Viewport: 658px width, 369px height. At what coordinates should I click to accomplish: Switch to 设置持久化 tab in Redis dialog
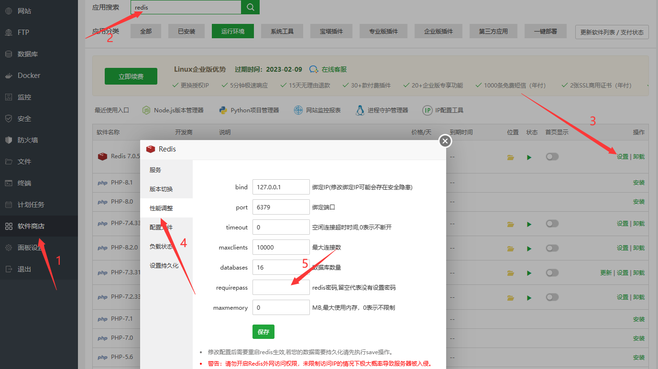(166, 265)
